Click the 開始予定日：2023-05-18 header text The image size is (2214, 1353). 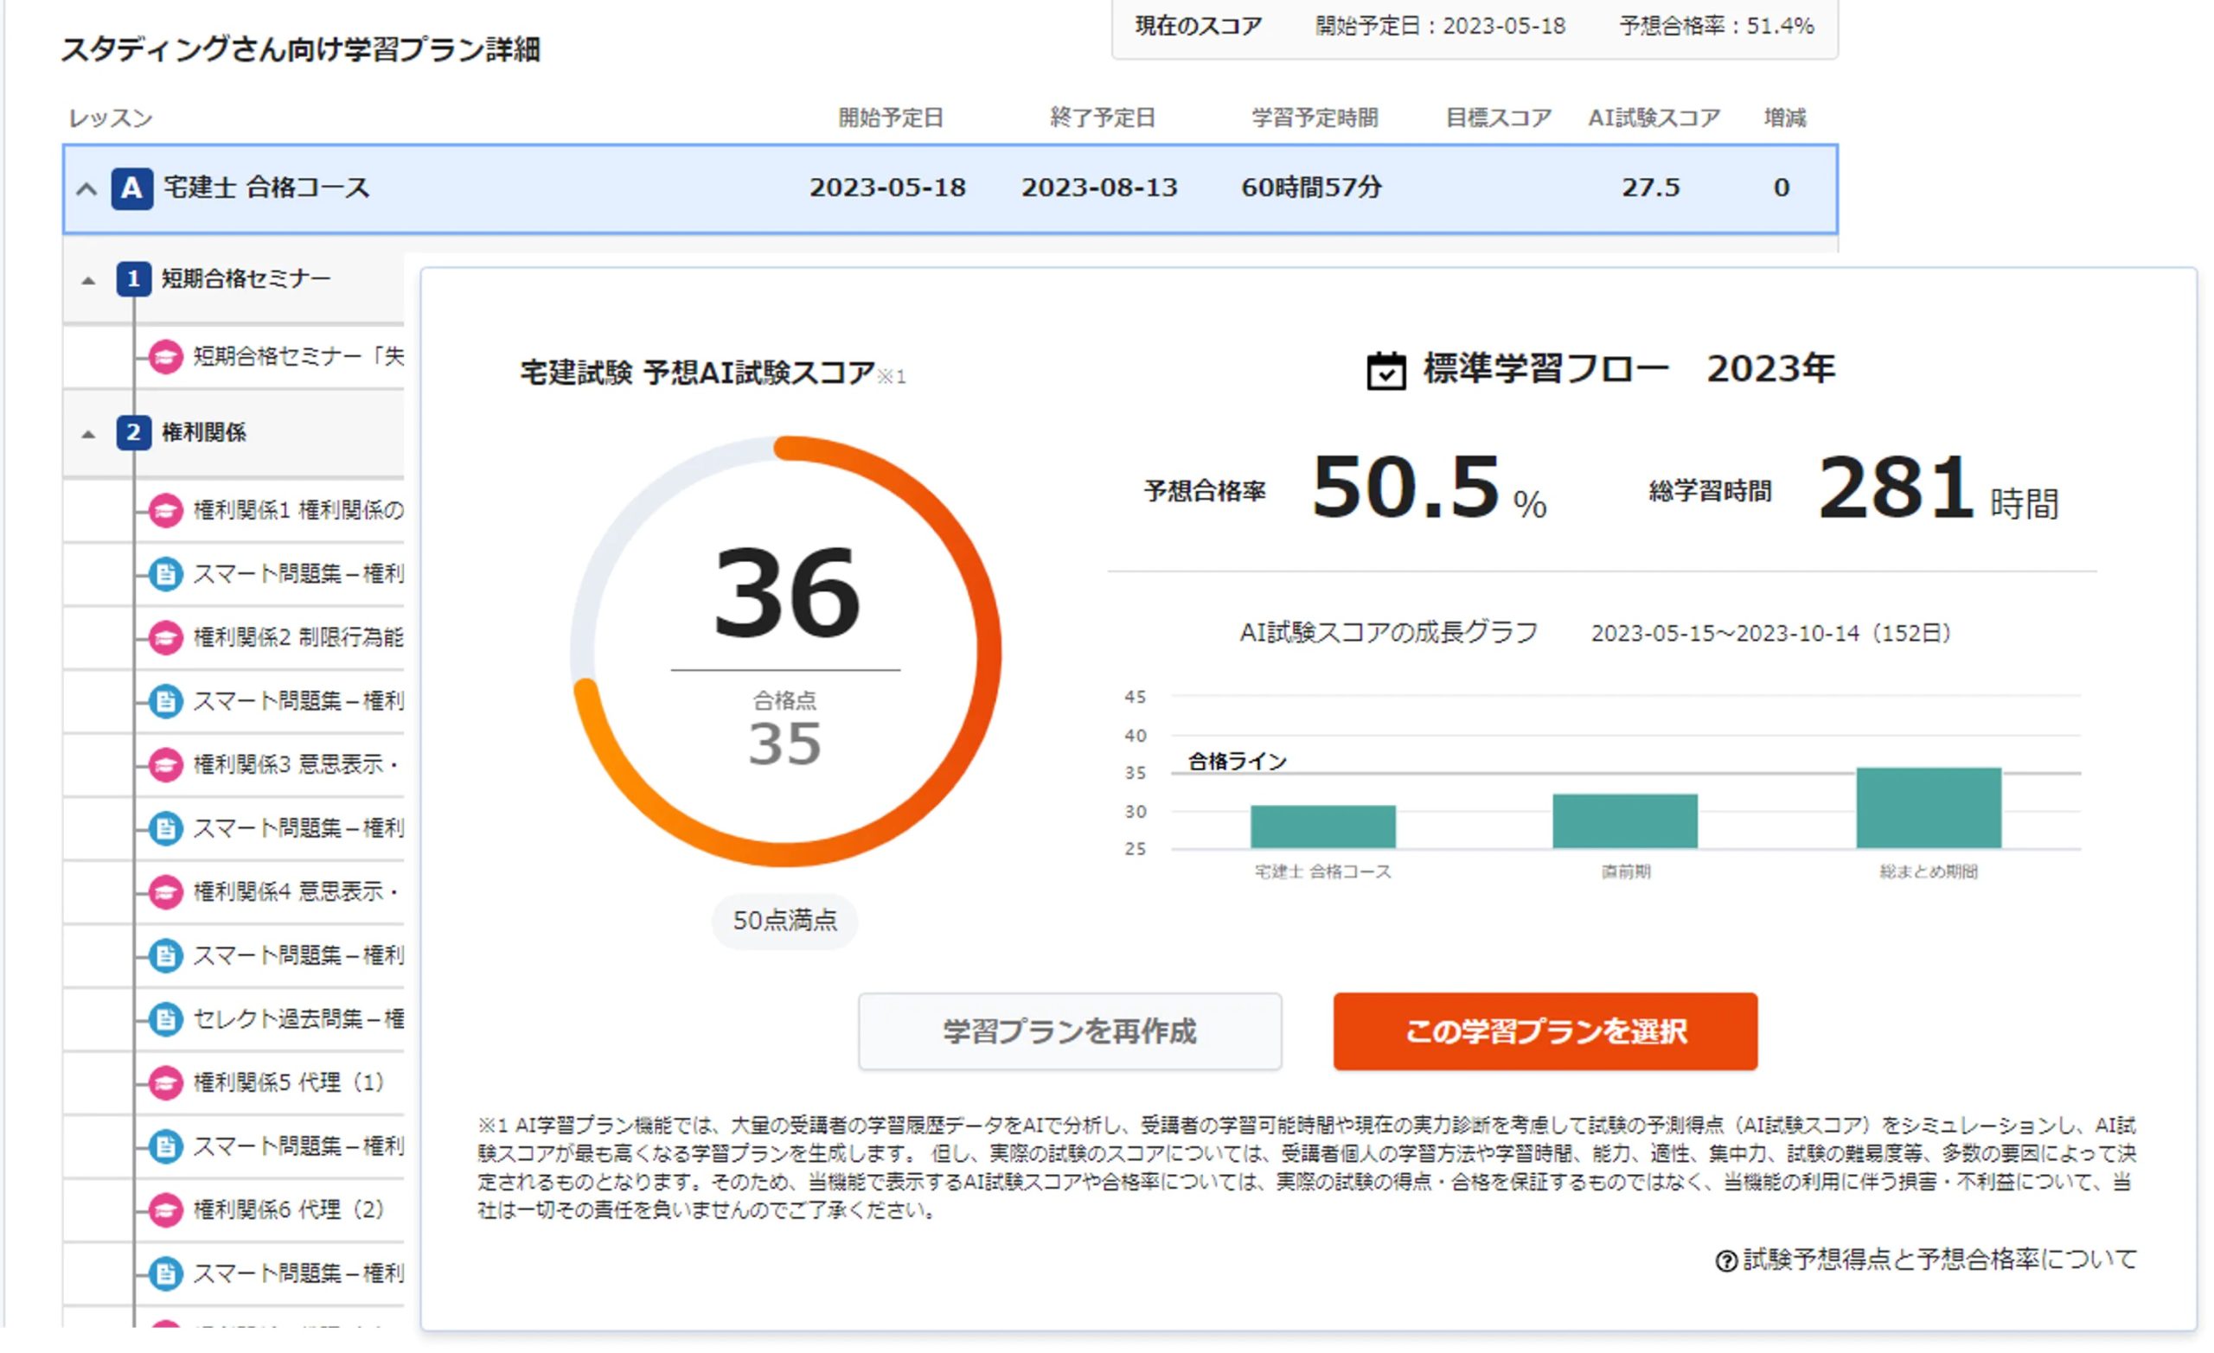[x=1440, y=26]
